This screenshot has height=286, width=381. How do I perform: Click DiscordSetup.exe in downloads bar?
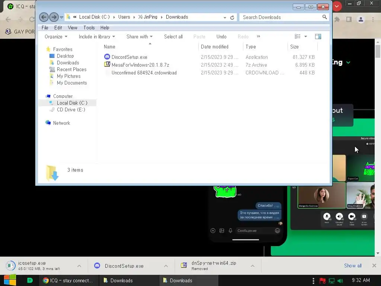tap(124, 266)
